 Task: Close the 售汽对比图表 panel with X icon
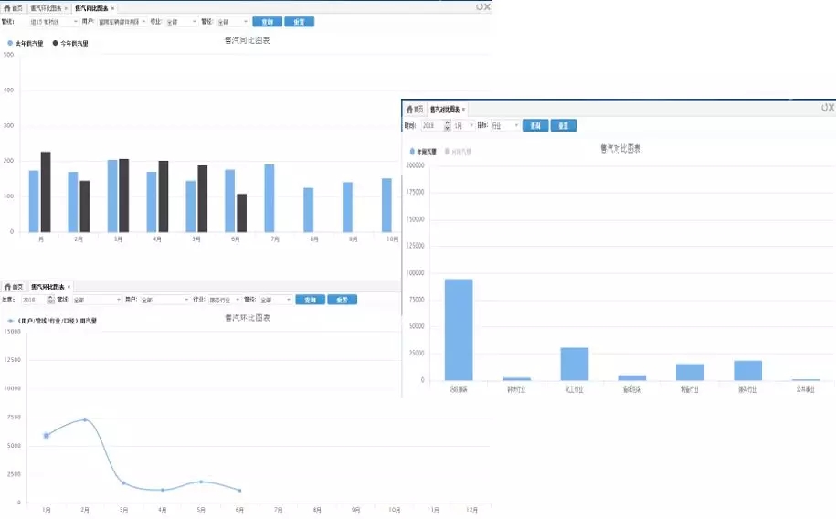coord(831,108)
